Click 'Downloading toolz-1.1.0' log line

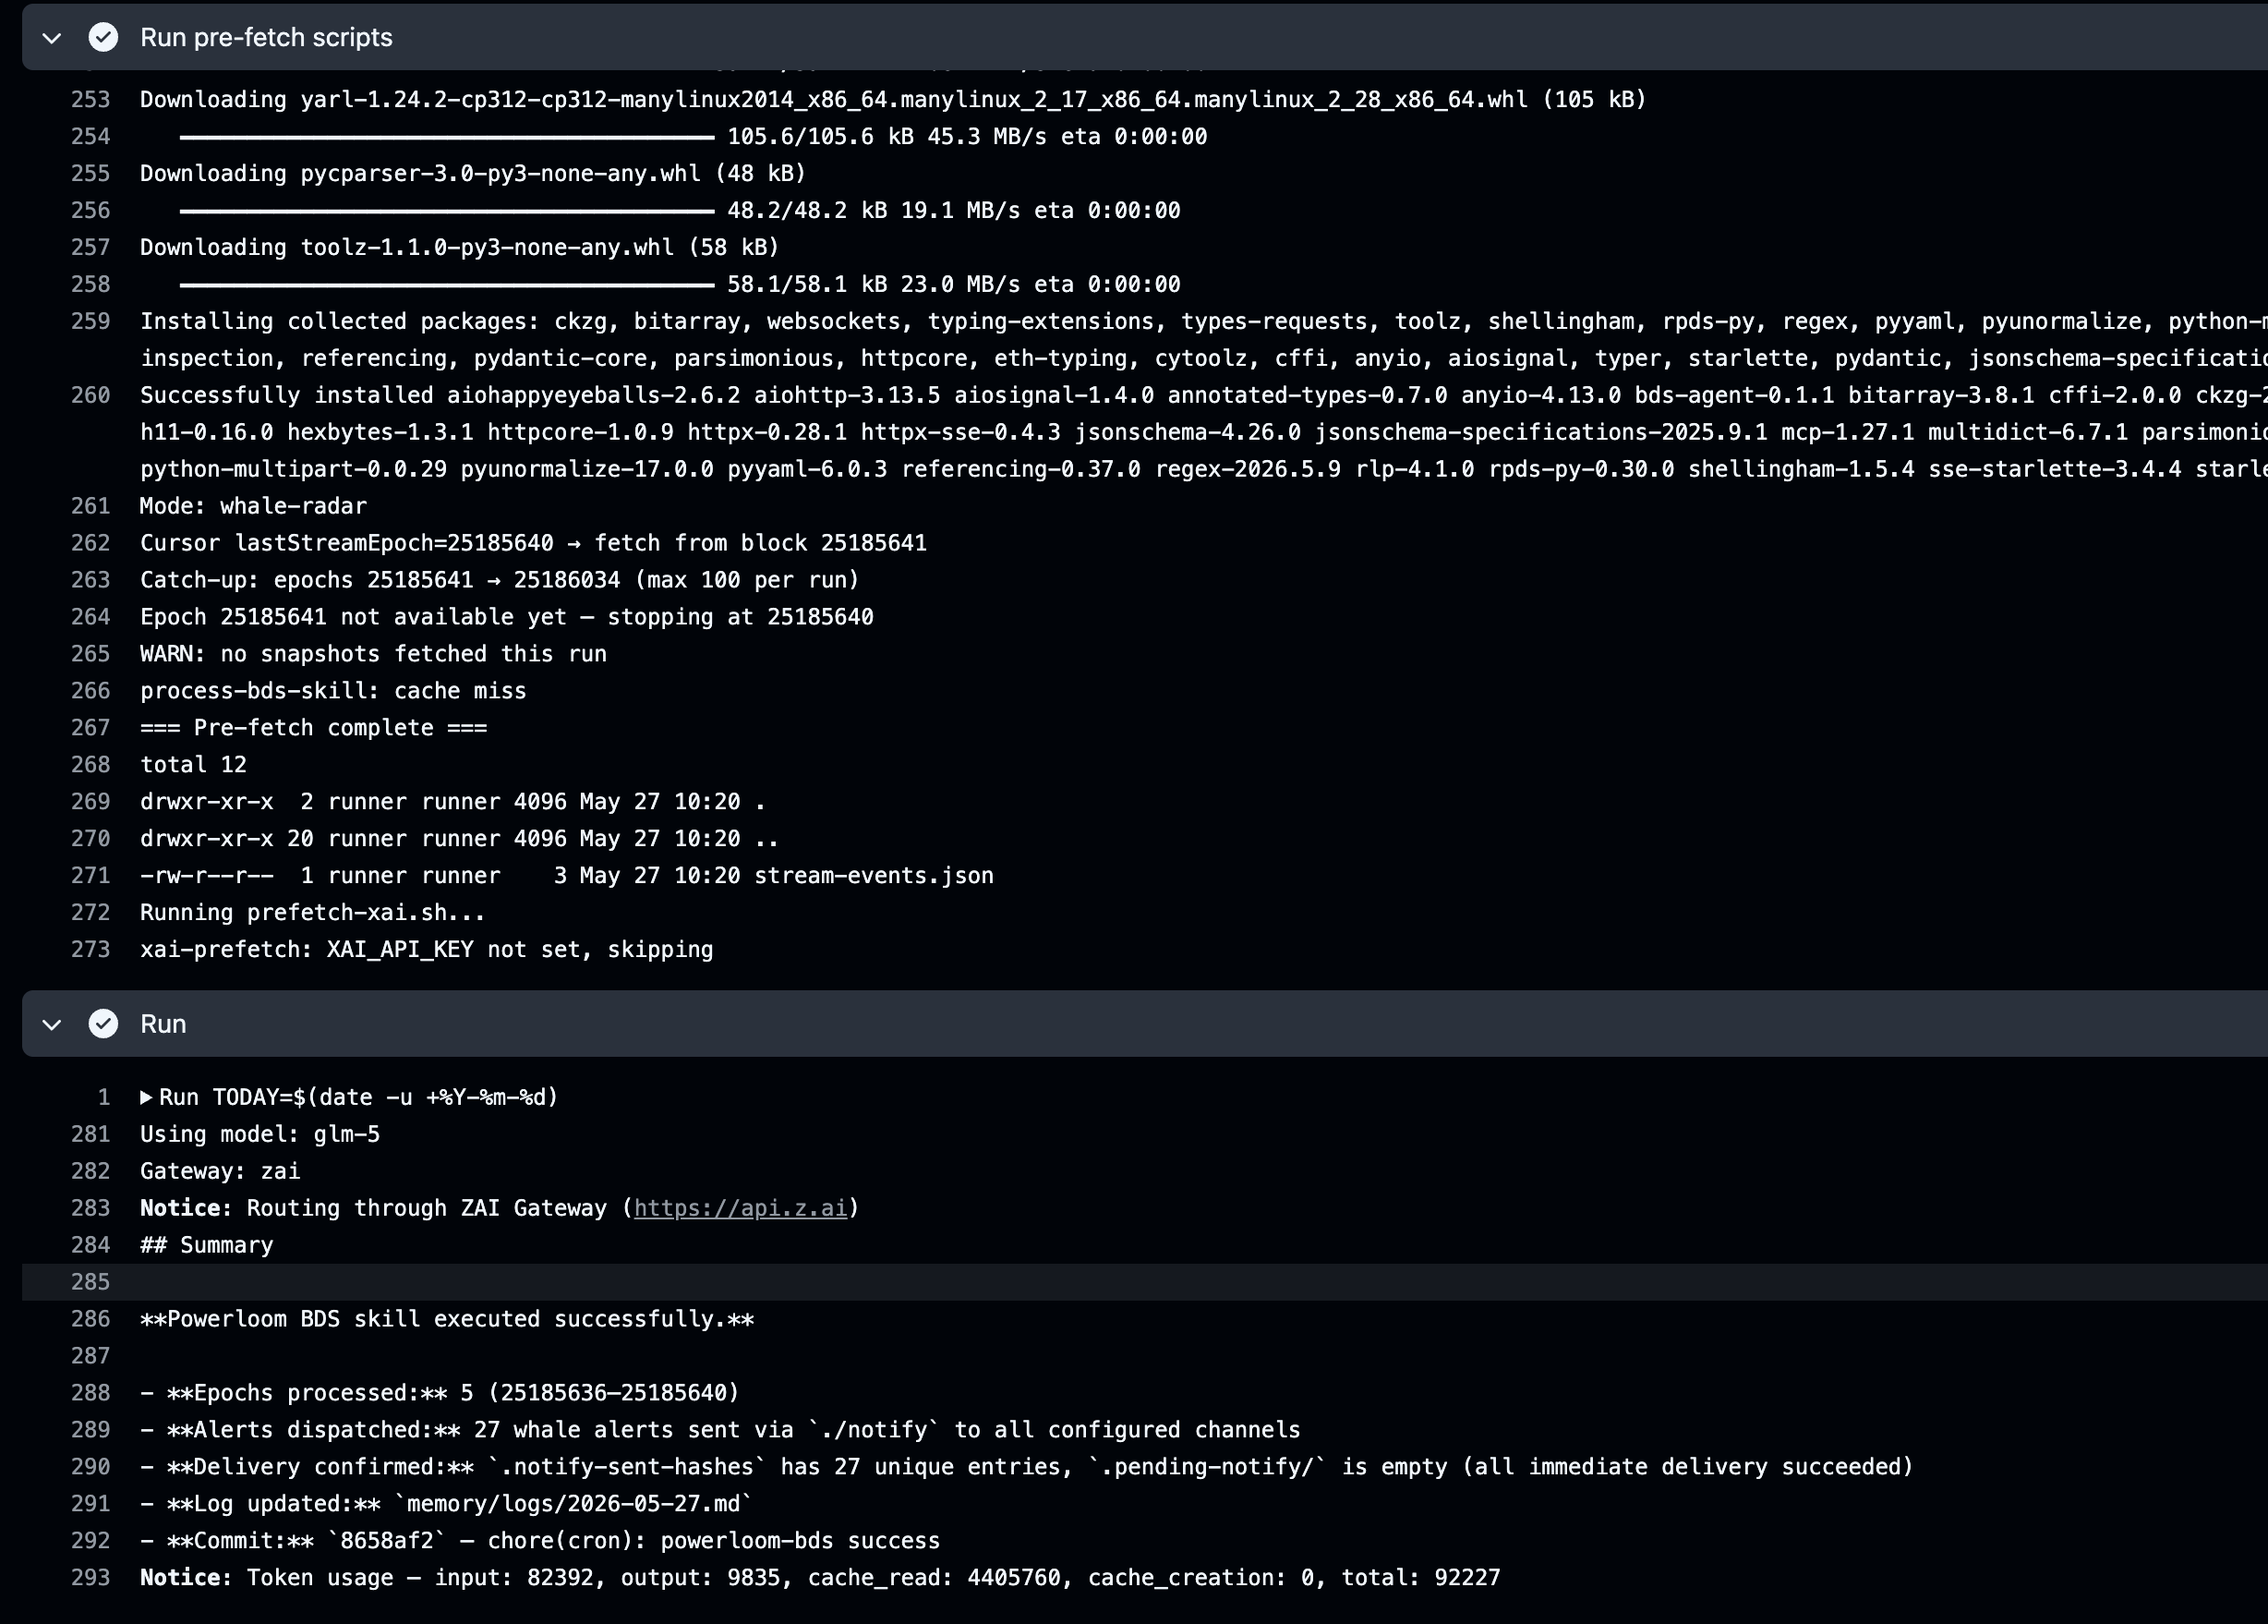click(x=459, y=248)
